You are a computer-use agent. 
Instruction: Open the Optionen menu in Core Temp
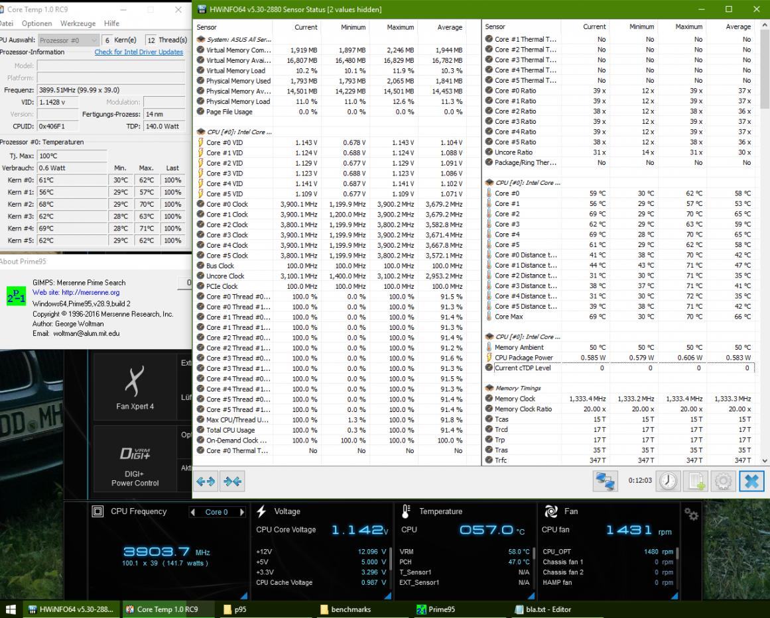click(38, 24)
